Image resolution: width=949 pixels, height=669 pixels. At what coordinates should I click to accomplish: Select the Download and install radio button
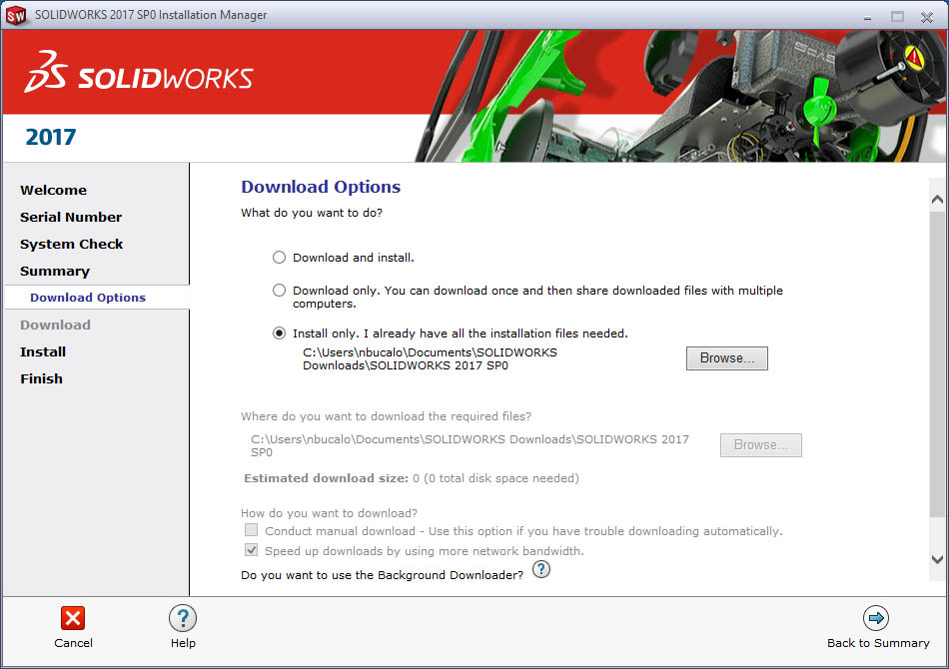click(x=279, y=257)
